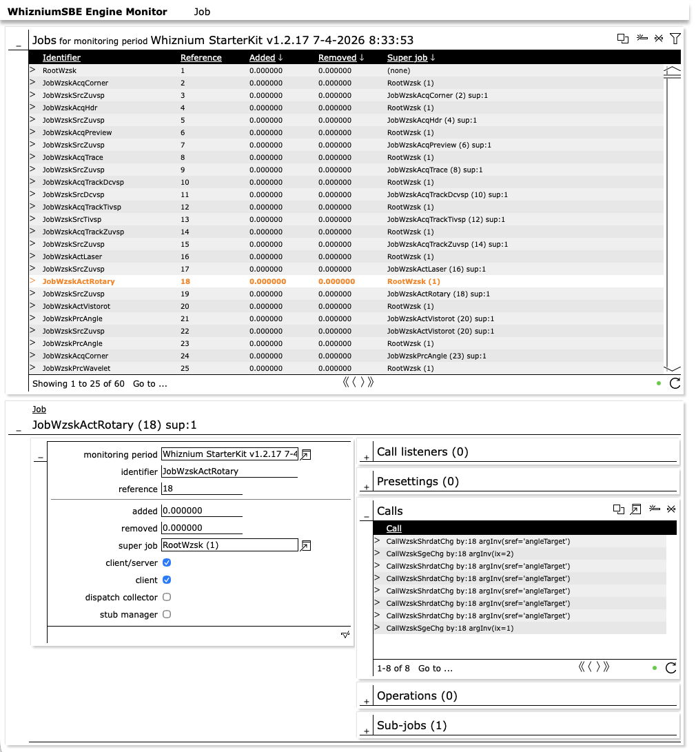The image size is (696, 752).
Task: Go to next page of Calls list
Action: tap(598, 667)
